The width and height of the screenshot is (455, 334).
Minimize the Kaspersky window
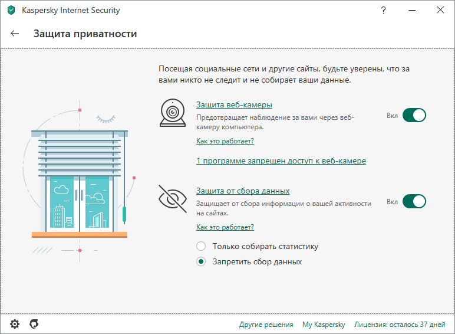(x=412, y=10)
